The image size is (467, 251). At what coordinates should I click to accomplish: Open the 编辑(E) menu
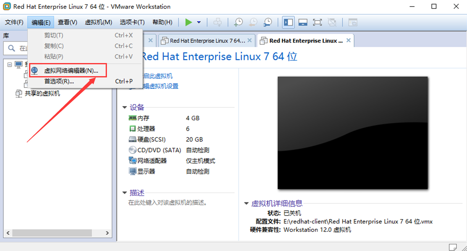(41, 23)
